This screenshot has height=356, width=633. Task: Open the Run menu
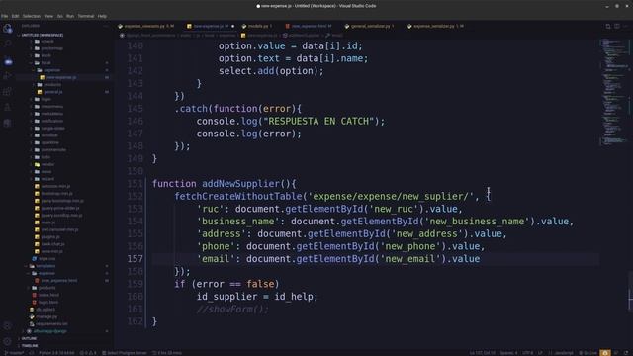(70, 16)
